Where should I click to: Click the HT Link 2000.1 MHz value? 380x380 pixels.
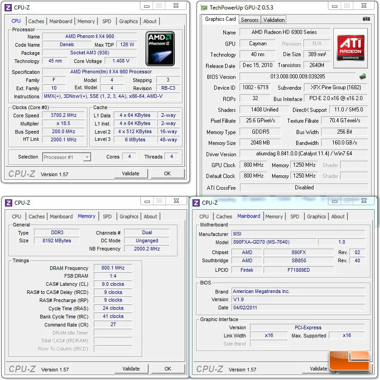pos(63,139)
